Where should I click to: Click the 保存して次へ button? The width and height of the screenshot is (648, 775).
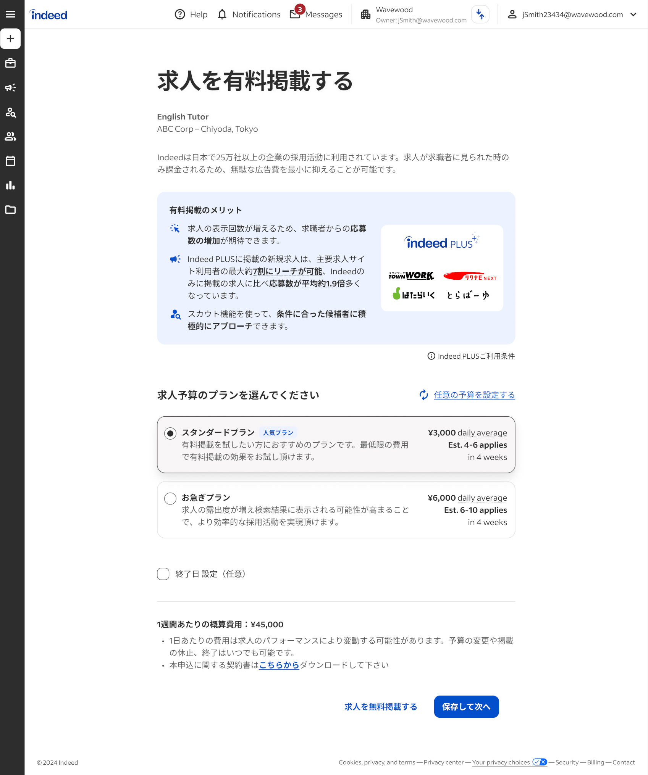(466, 707)
